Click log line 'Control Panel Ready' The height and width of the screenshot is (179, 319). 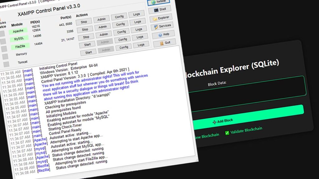coord(65,132)
